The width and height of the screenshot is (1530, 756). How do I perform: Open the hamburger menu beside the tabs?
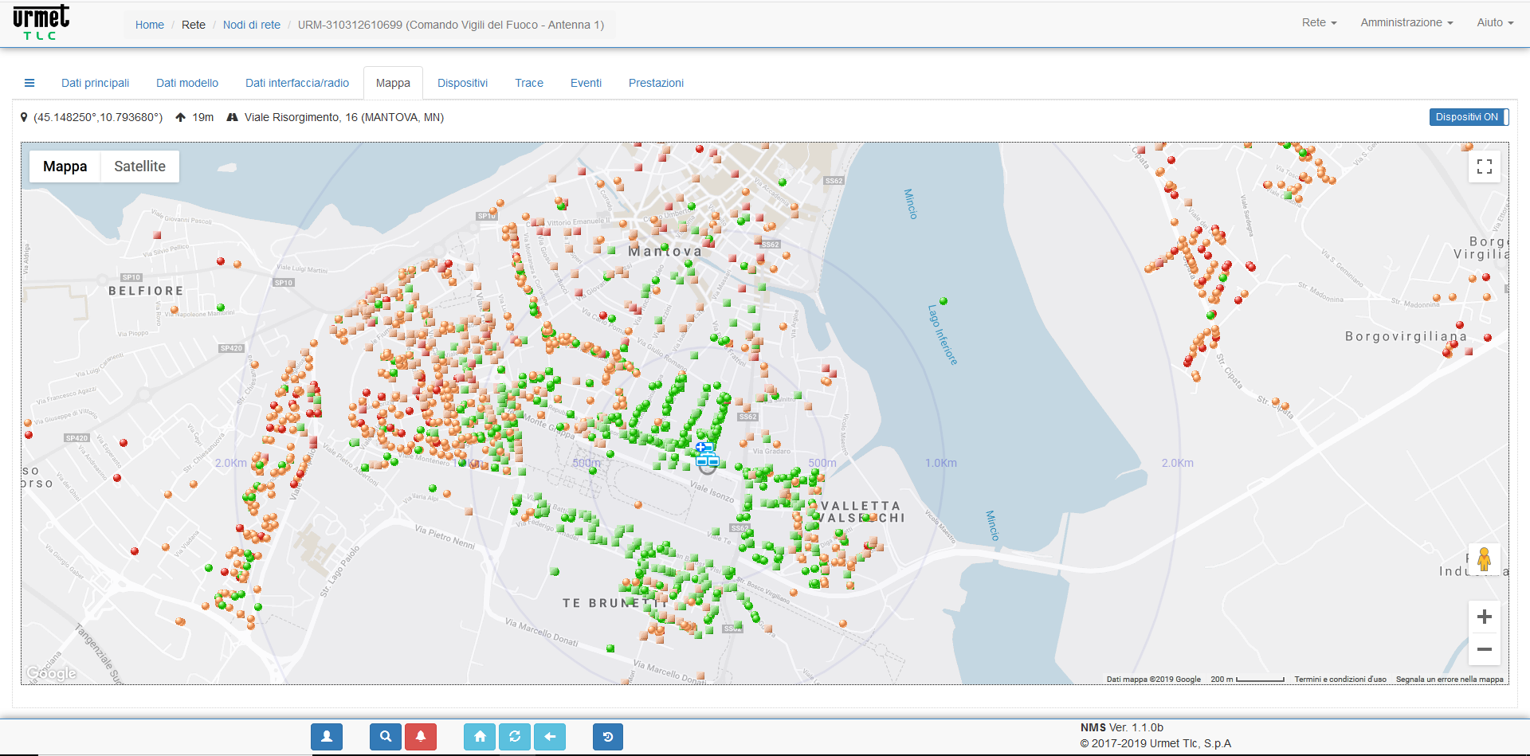pyautogui.click(x=29, y=83)
